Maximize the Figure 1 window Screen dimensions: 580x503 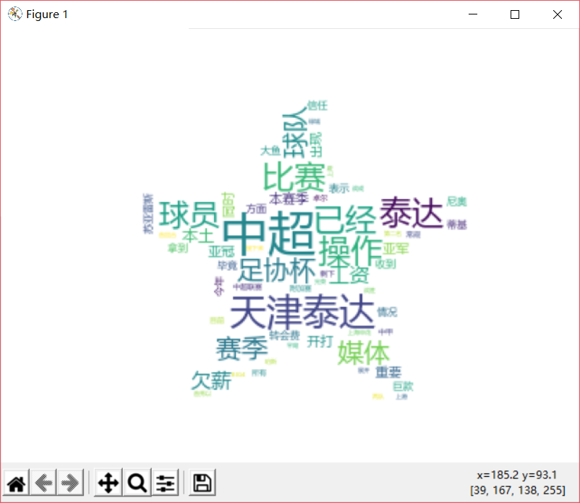[x=515, y=14]
